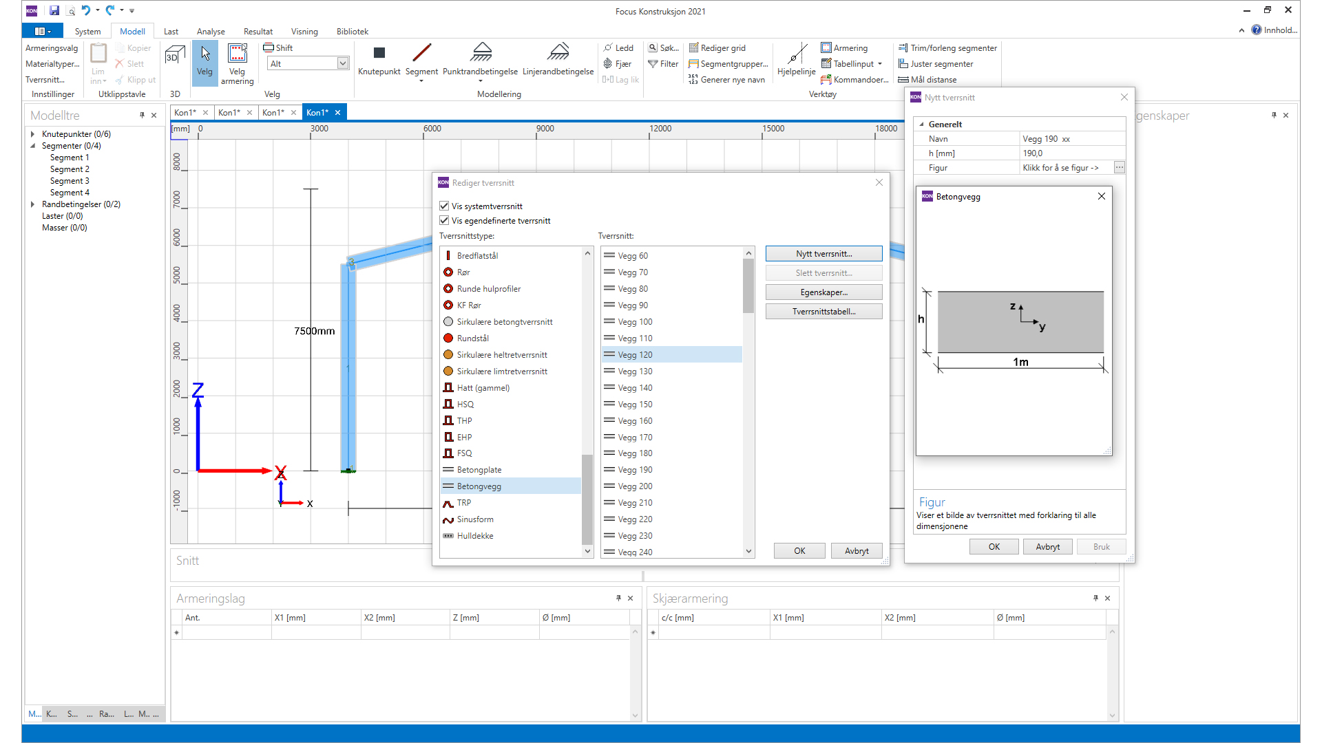Open the application file menu button

(x=43, y=31)
